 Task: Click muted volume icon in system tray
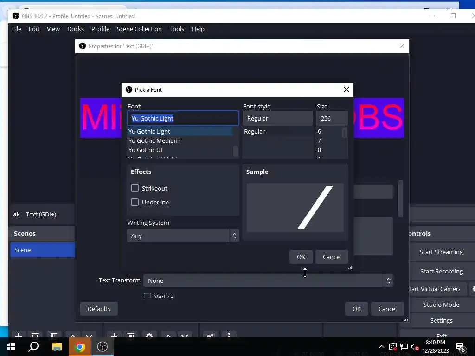415,347
